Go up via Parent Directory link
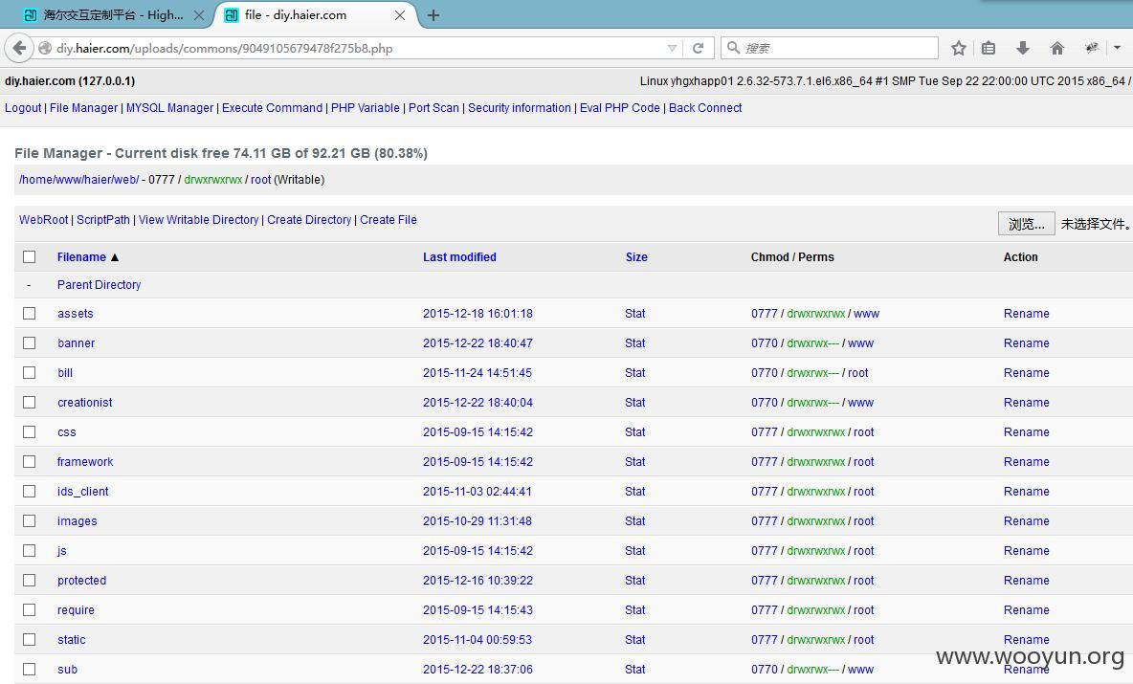The width and height of the screenshot is (1133, 684). coord(99,284)
